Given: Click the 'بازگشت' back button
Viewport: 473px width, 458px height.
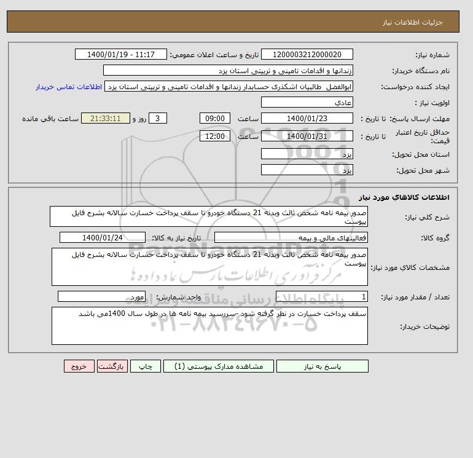Looking at the screenshot, I should coord(112,366).
